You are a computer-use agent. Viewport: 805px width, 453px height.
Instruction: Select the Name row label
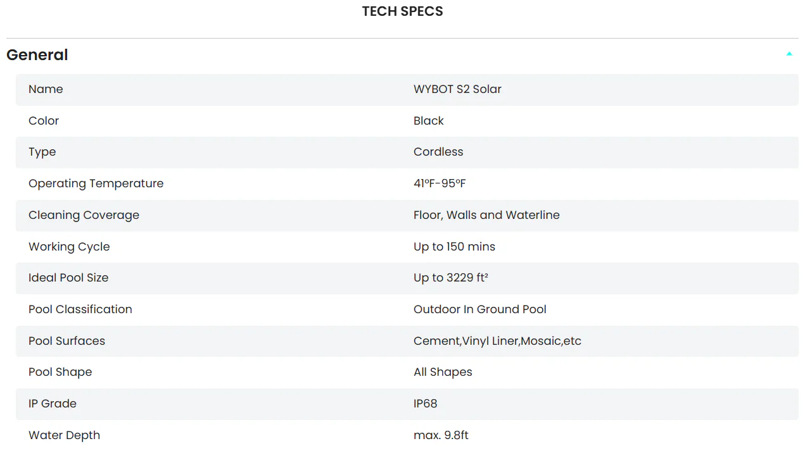coord(46,89)
